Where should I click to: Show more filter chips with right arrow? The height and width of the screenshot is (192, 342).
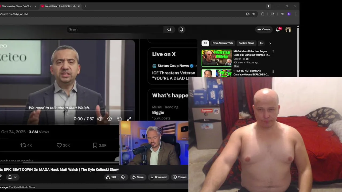click(x=270, y=43)
